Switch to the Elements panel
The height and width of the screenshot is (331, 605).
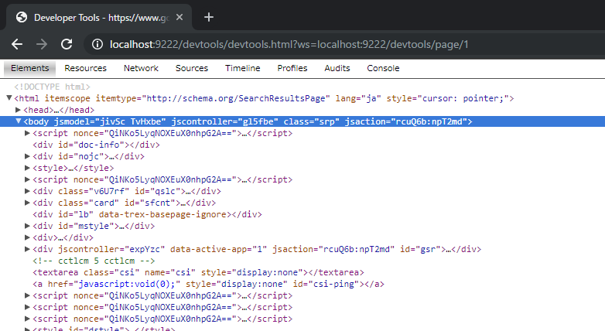[x=29, y=68]
